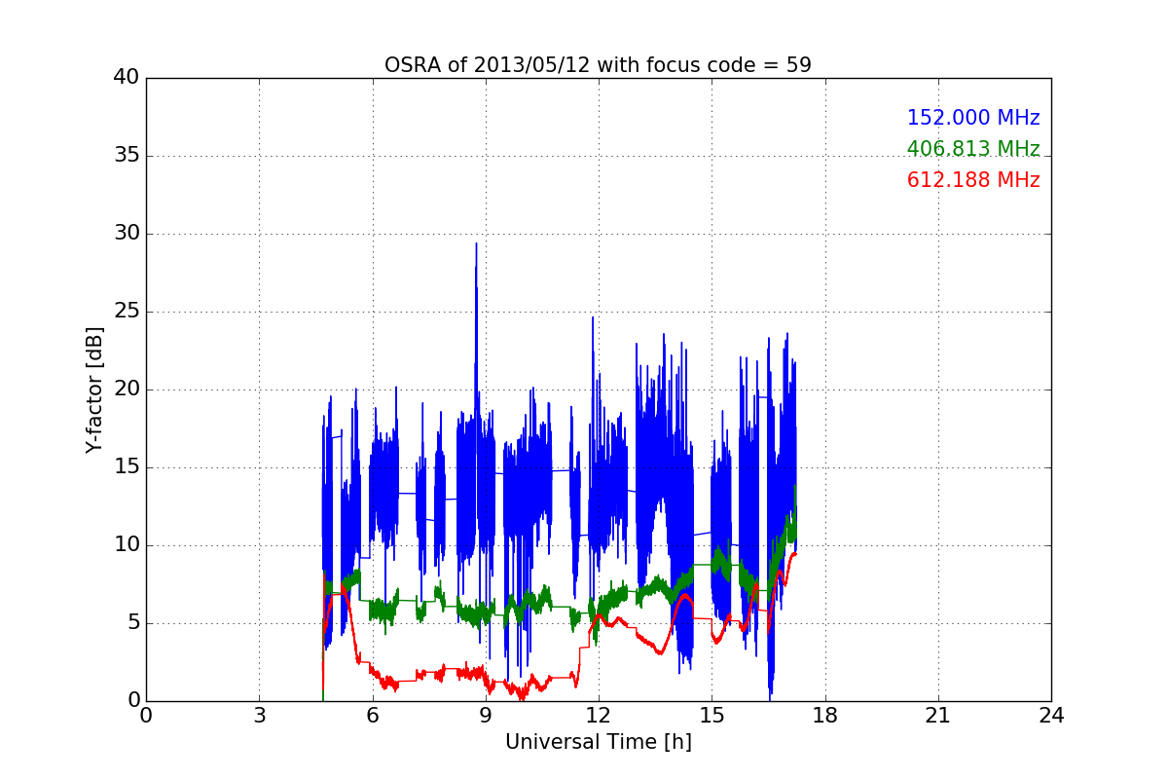Click the Y-factor [dB] axis label
Screen dimensions: 1168x779
(94, 389)
